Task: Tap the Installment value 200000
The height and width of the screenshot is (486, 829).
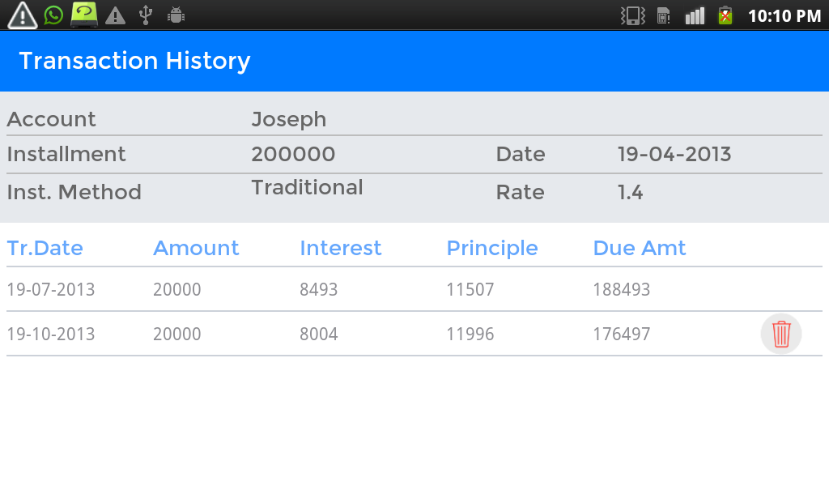Action: (x=293, y=154)
